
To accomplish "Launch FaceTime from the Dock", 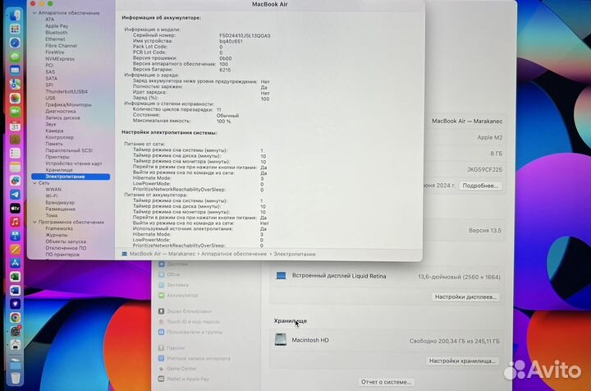I will pyautogui.click(x=15, y=112).
